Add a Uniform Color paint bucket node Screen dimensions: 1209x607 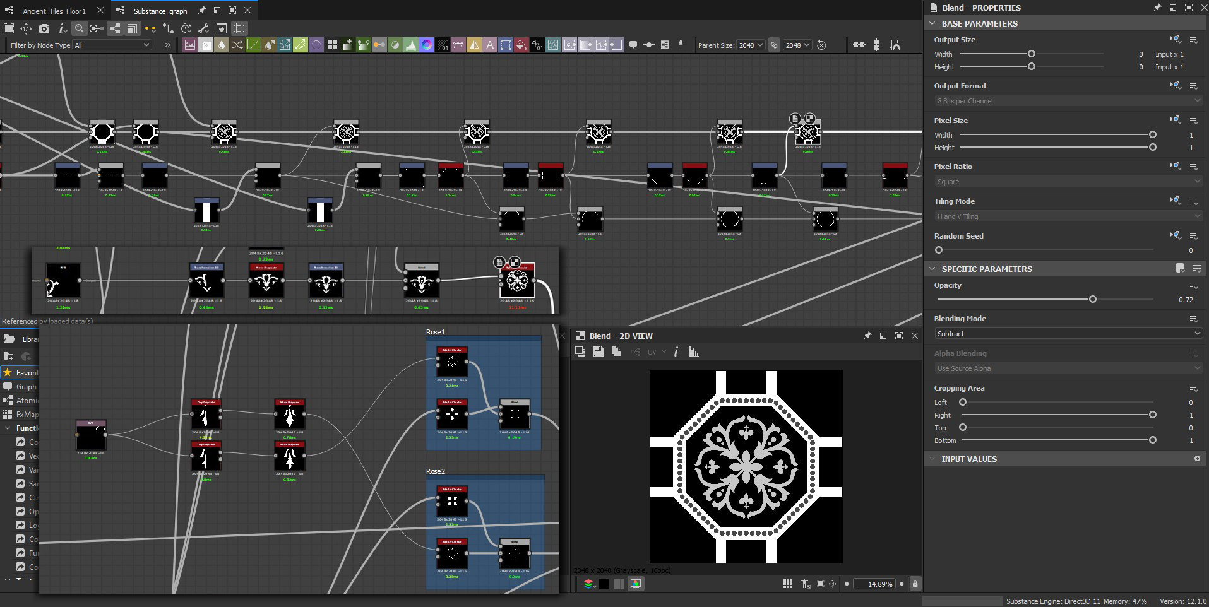(521, 45)
